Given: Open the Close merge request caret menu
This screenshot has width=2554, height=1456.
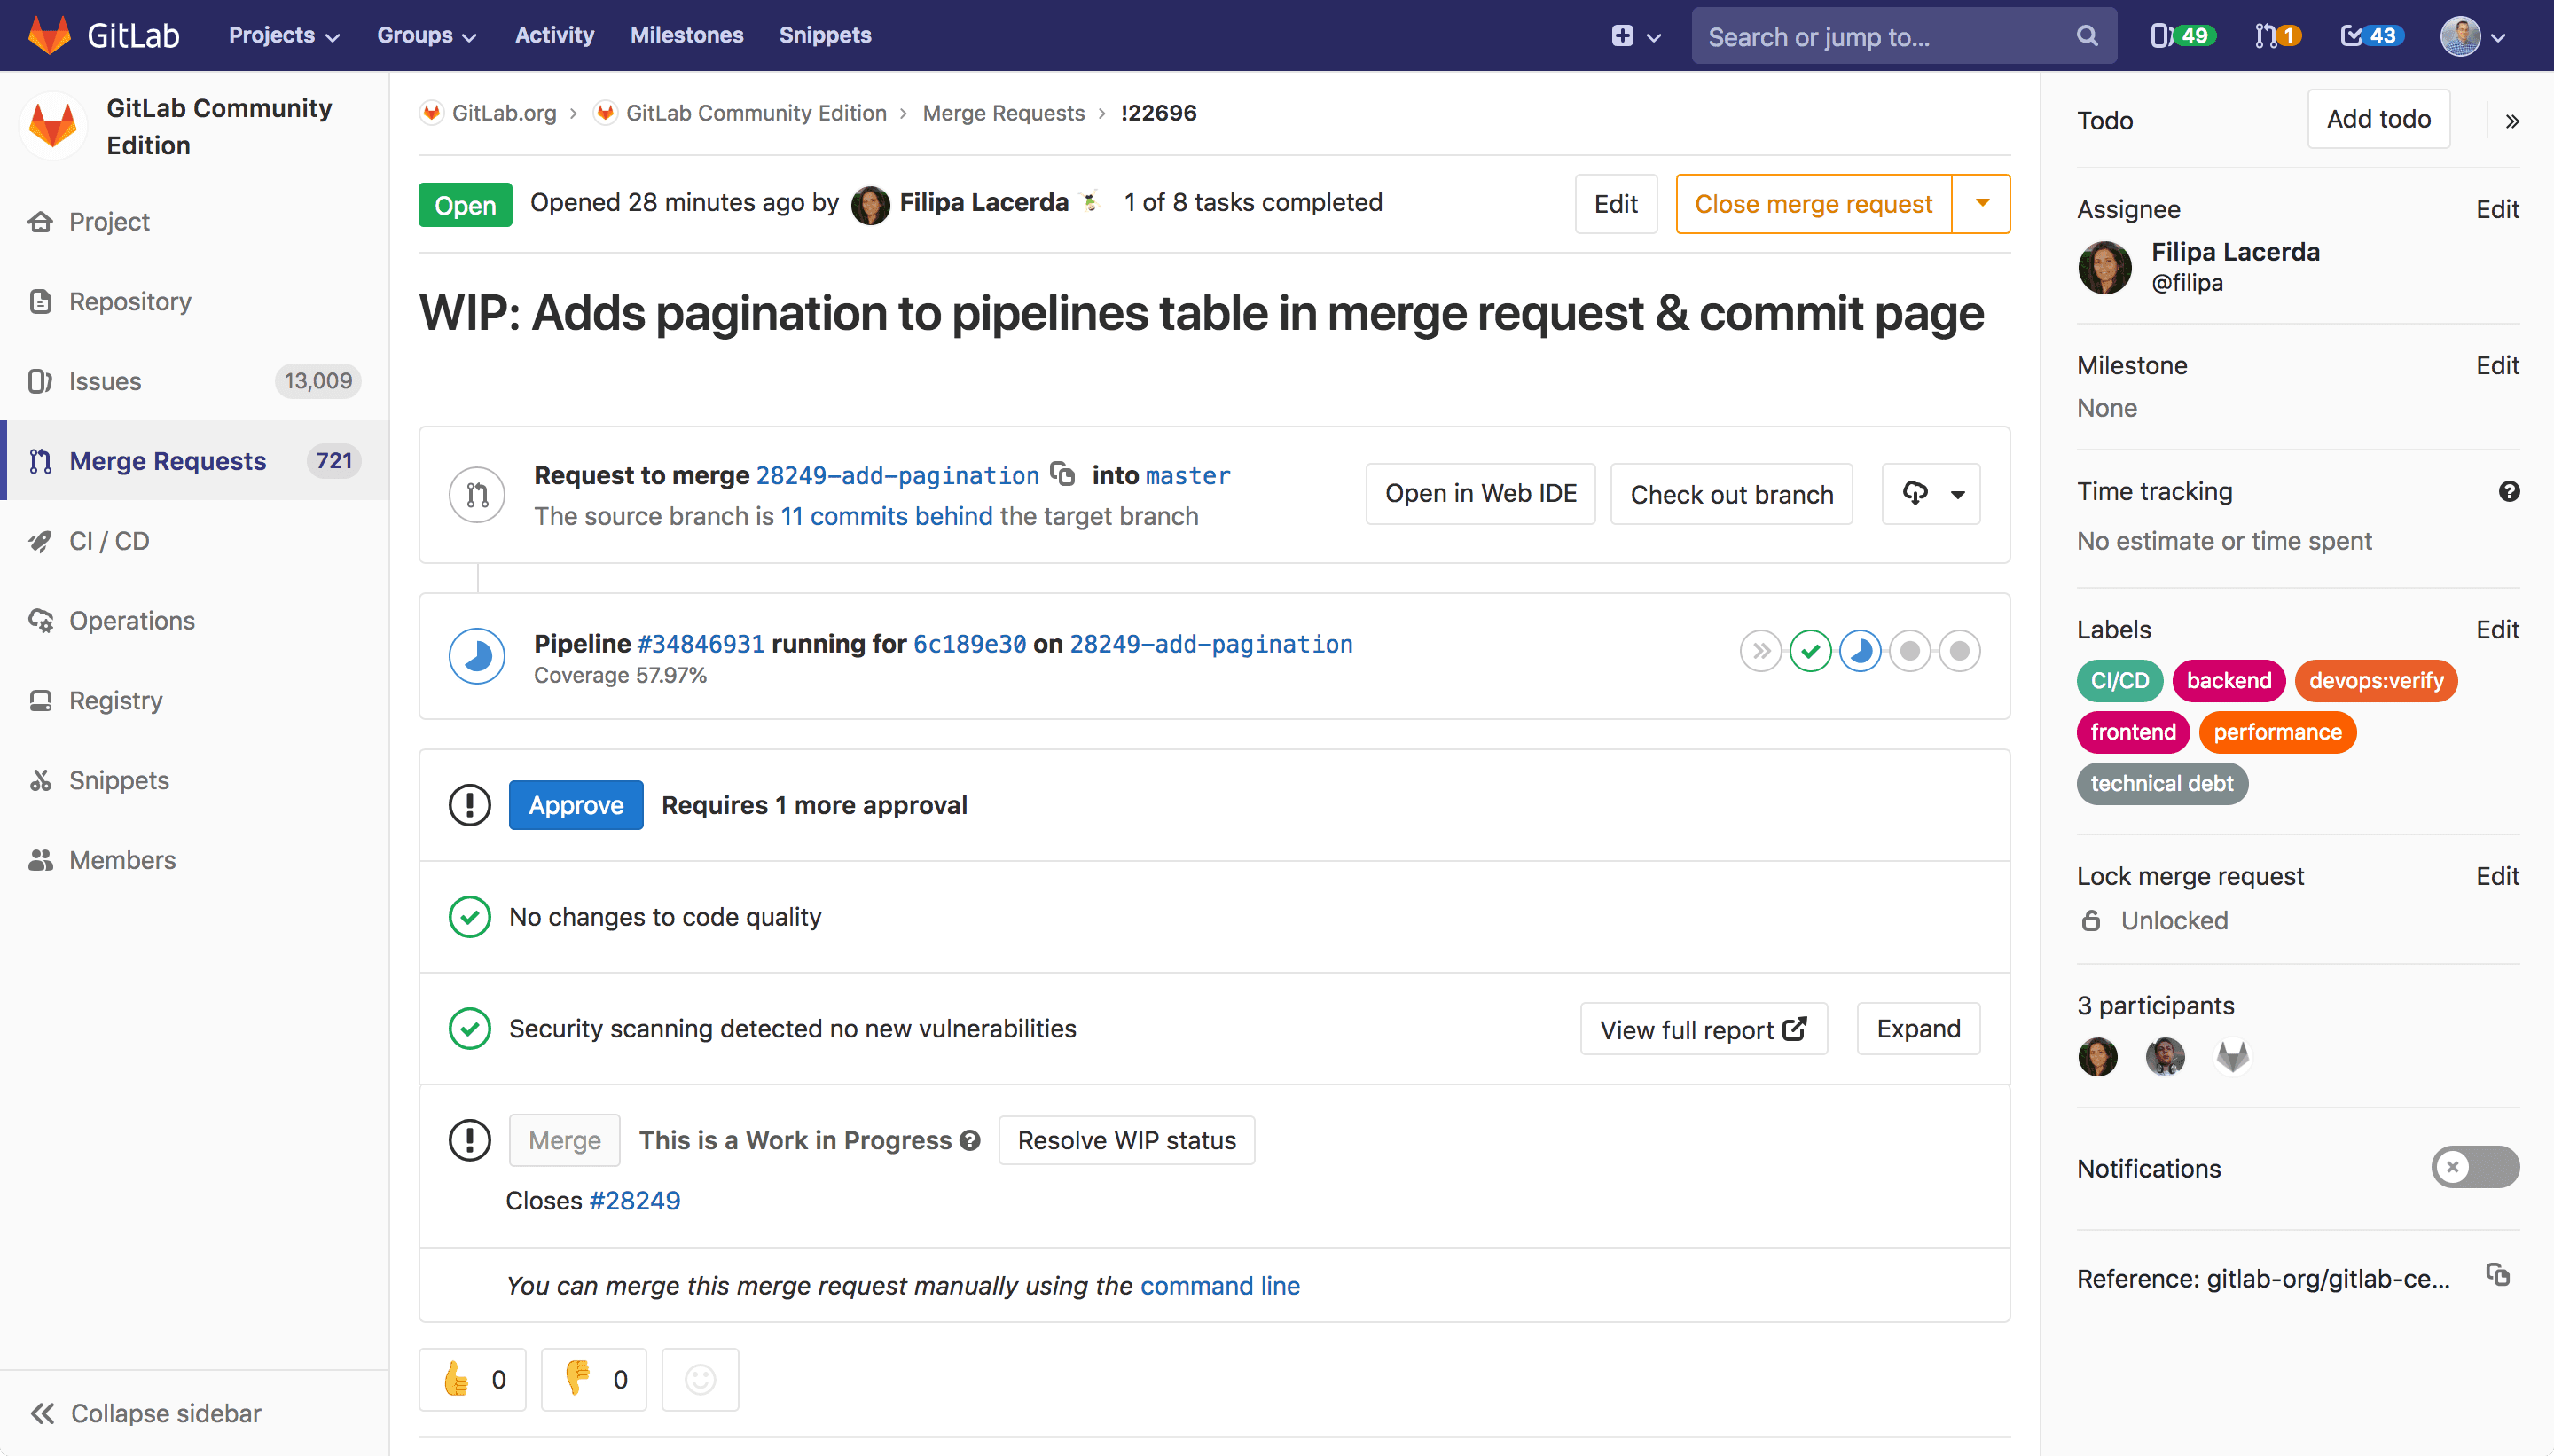Looking at the screenshot, I should (x=1983, y=203).
